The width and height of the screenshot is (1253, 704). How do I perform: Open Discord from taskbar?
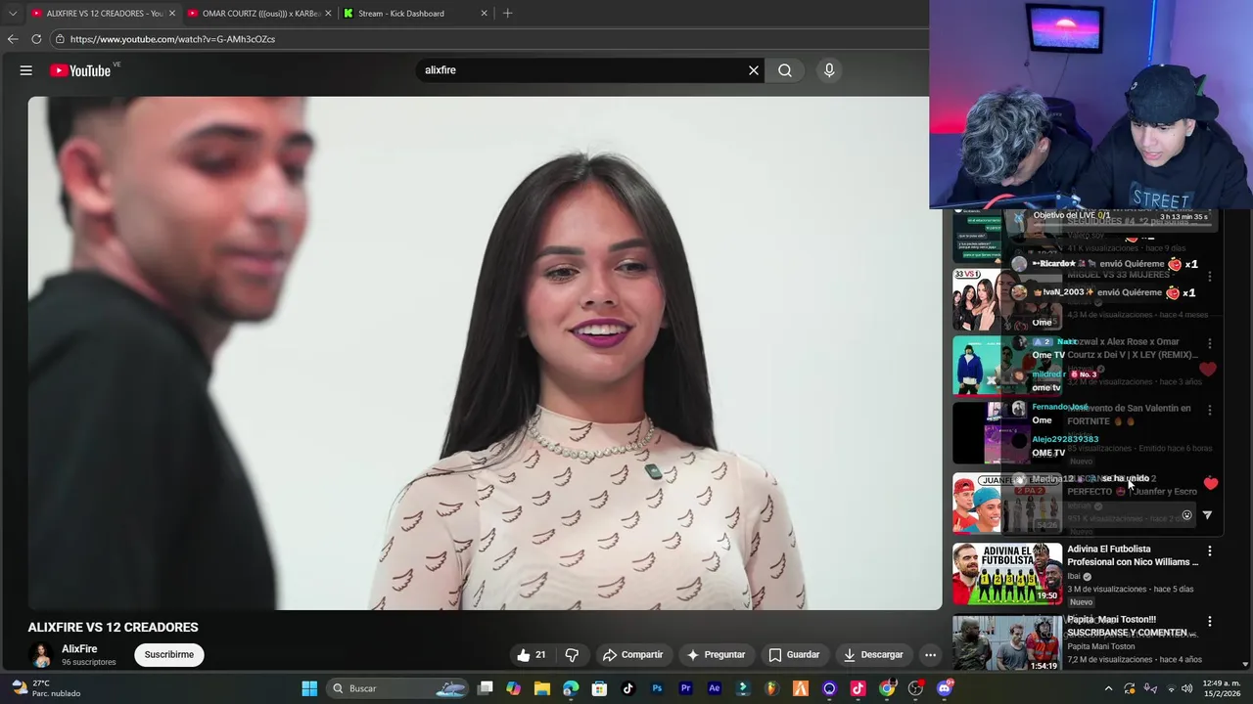(x=945, y=688)
